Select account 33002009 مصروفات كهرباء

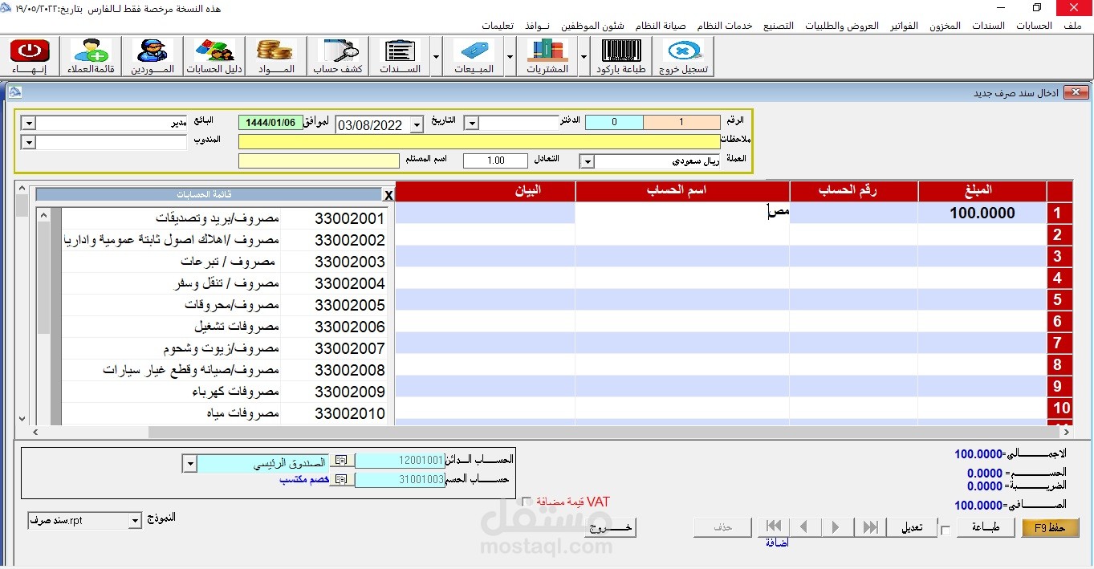click(x=224, y=392)
